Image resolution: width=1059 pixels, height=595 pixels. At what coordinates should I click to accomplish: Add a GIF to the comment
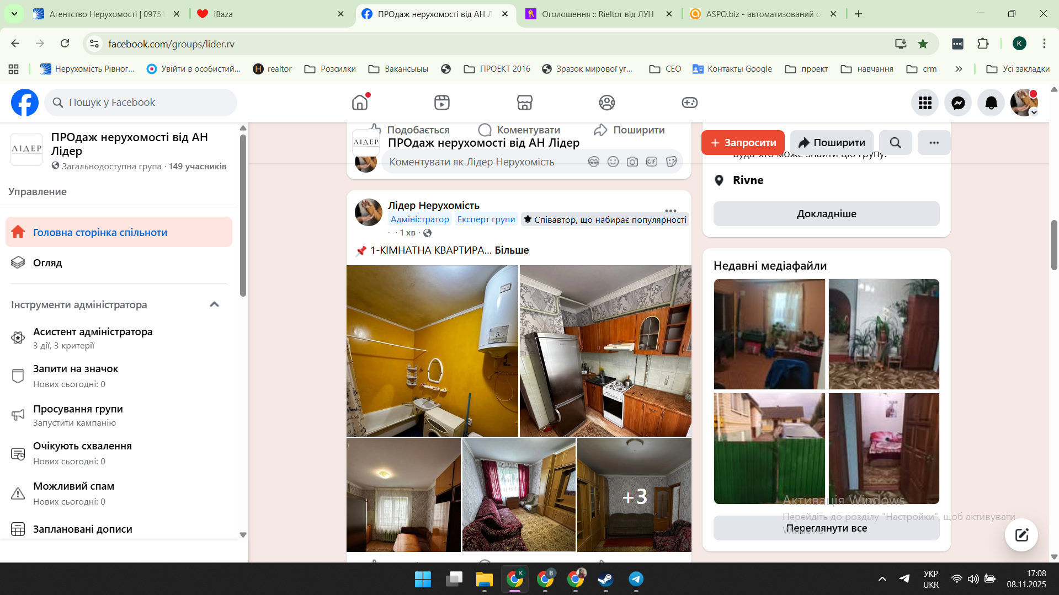652,162
